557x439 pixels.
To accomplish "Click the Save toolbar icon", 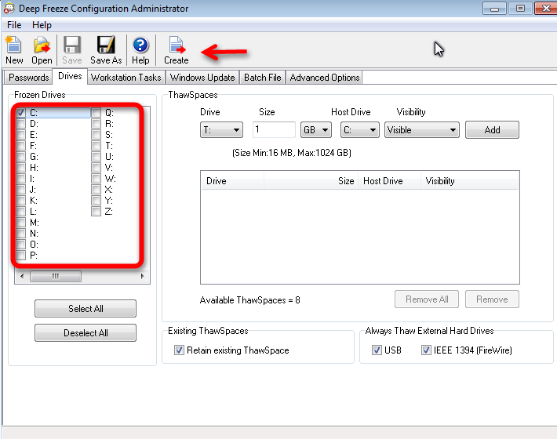I will (72, 50).
